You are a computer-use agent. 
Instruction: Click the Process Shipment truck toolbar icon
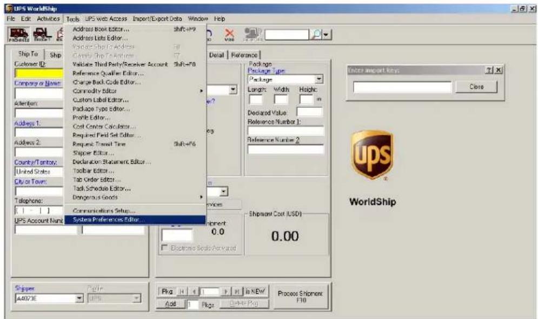point(18,35)
